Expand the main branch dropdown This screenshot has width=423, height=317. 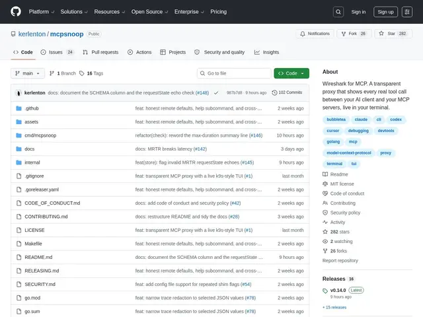(x=28, y=73)
